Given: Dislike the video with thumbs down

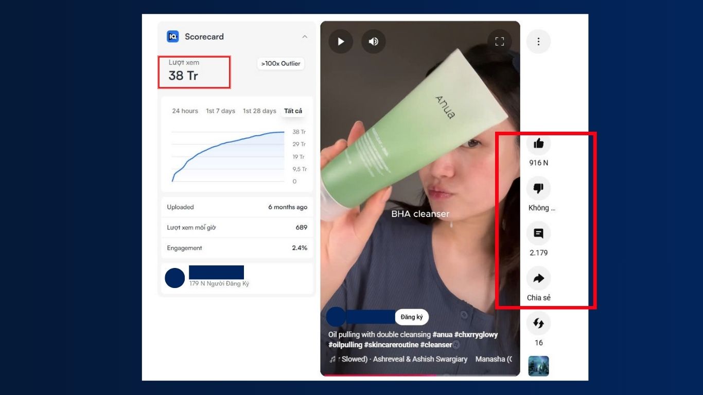Looking at the screenshot, I should [x=539, y=189].
